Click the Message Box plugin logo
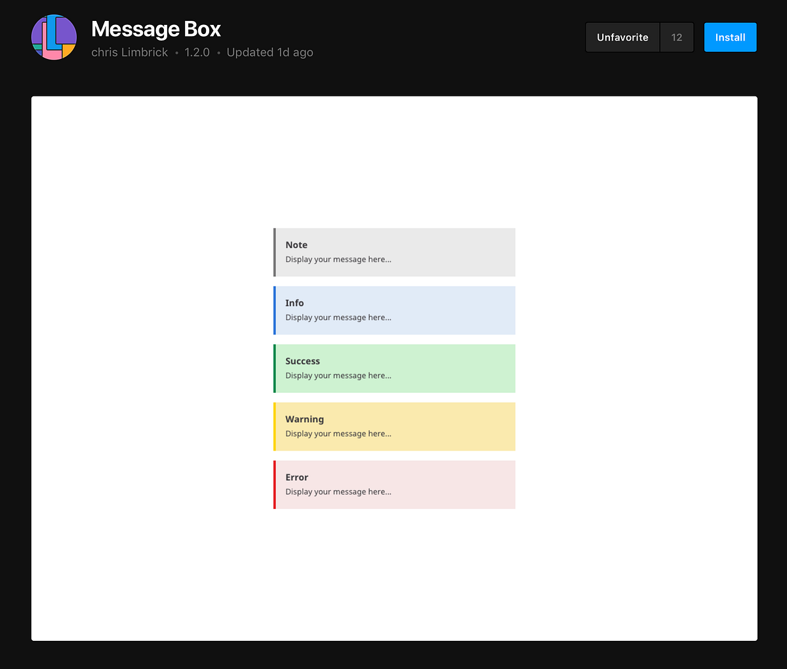This screenshot has height=669, width=787. [x=54, y=37]
